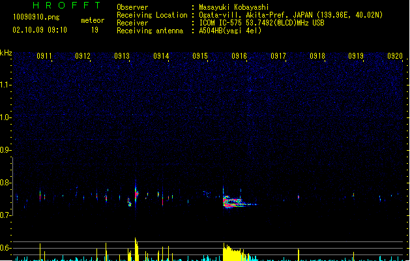Click the bright meteor echo after 0913
This screenshot has width=410, height=261.
(136, 194)
